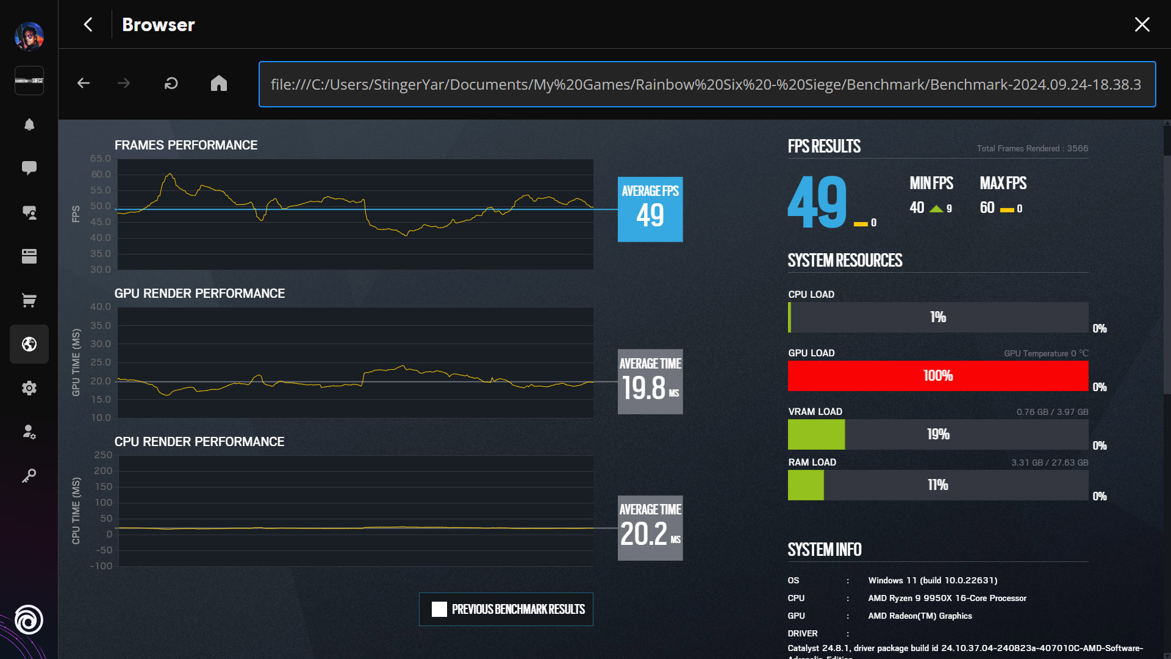The image size is (1171, 659).
Task: Click the browser forward arrow
Action: 124,84
